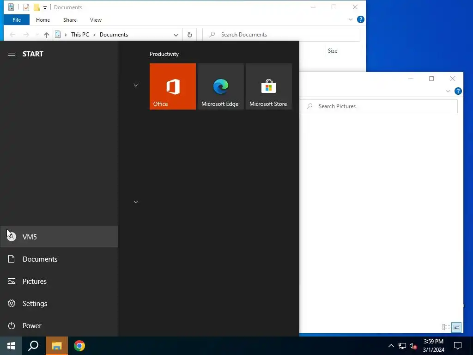
Task: Switch Pictures window to details view
Action: (x=446, y=327)
